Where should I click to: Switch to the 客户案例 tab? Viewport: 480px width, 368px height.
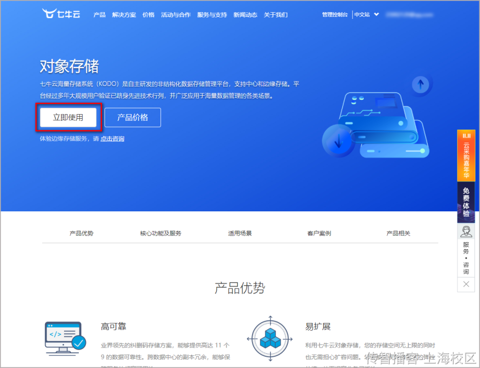(x=319, y=233)
